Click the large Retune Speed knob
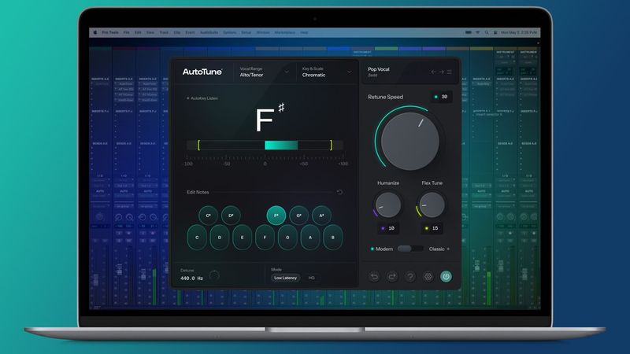Image resolution: width=630 pixels, height=354 pixels. pos(409,141)
